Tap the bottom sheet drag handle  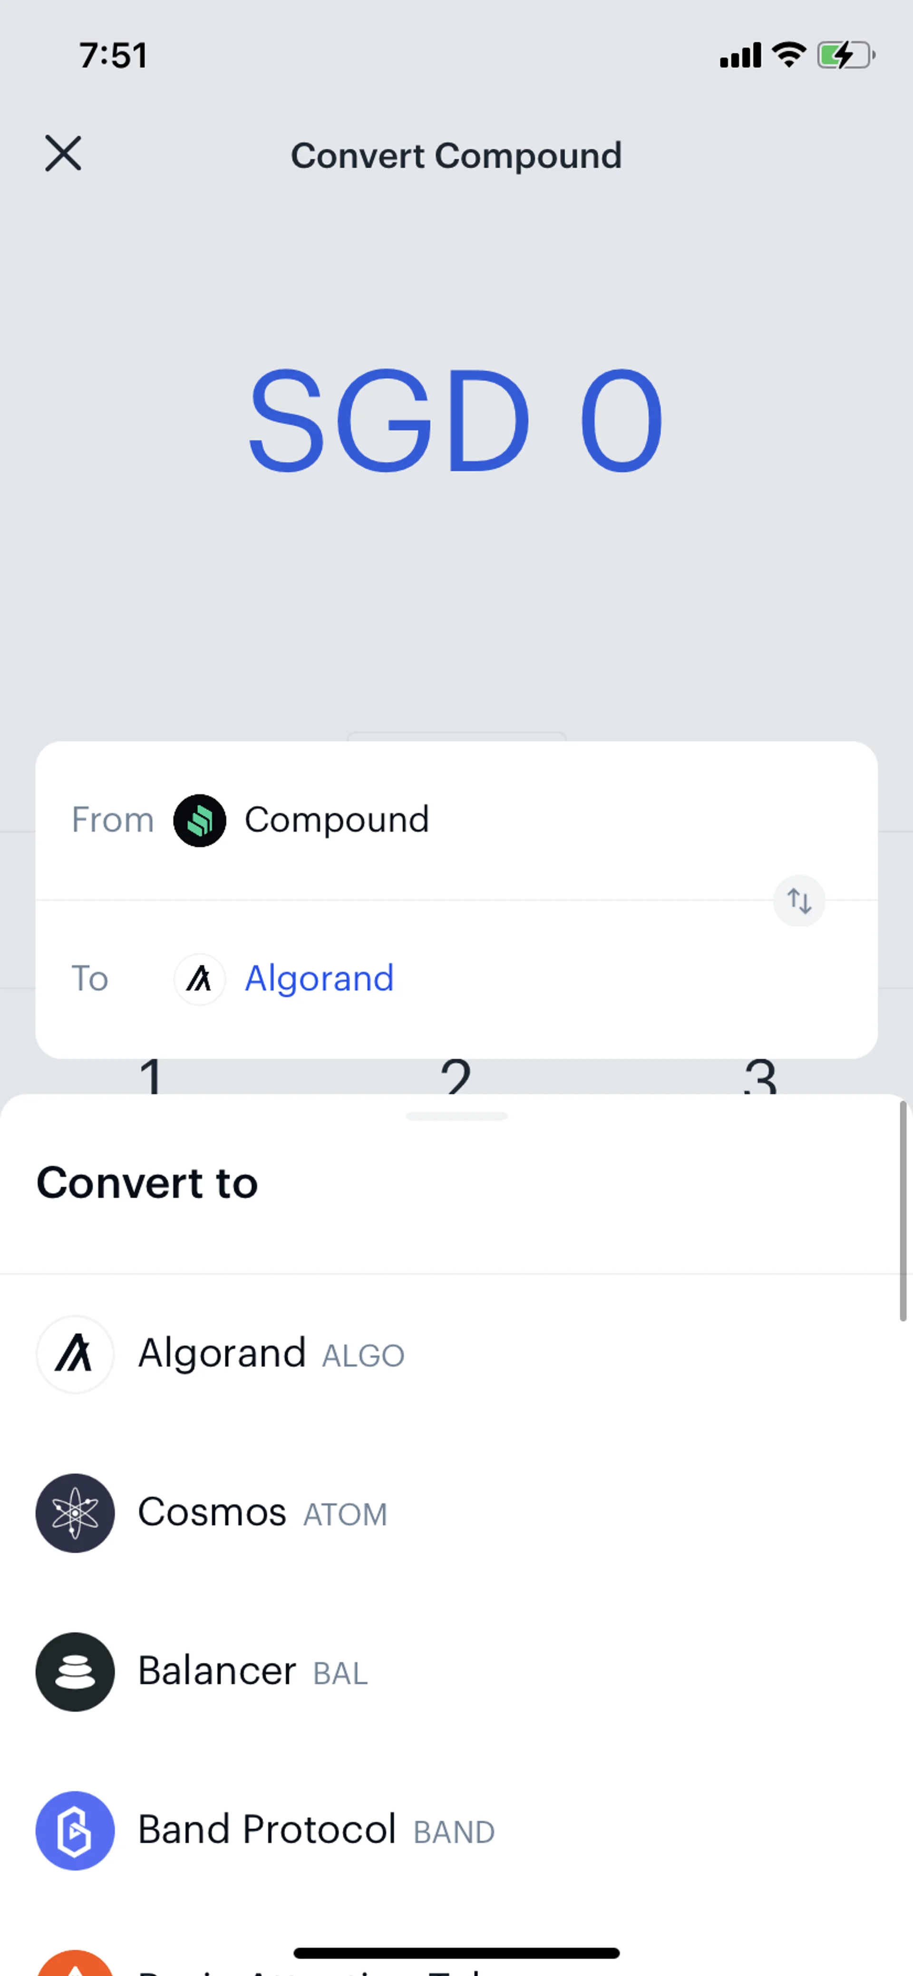[x=456, y=1116]
